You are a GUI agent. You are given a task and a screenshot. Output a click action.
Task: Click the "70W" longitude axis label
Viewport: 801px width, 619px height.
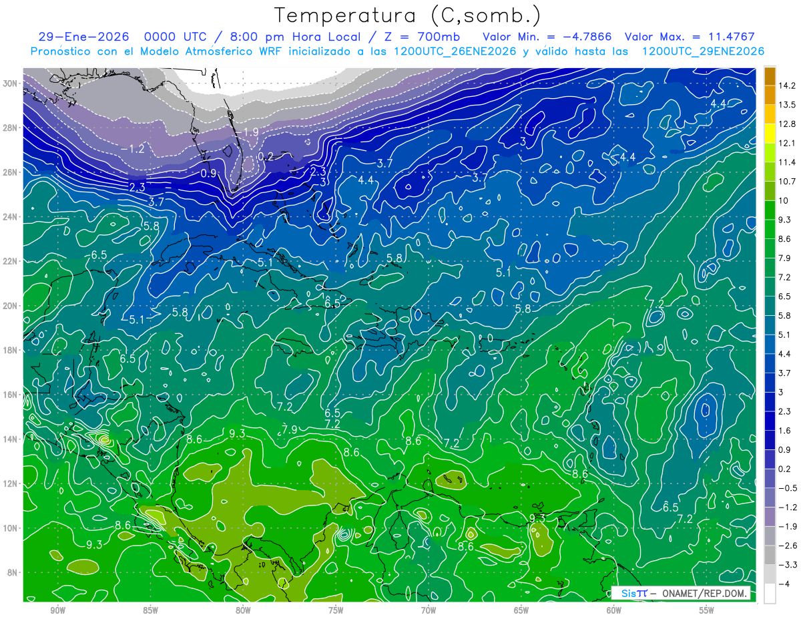(x=429, y=610)
